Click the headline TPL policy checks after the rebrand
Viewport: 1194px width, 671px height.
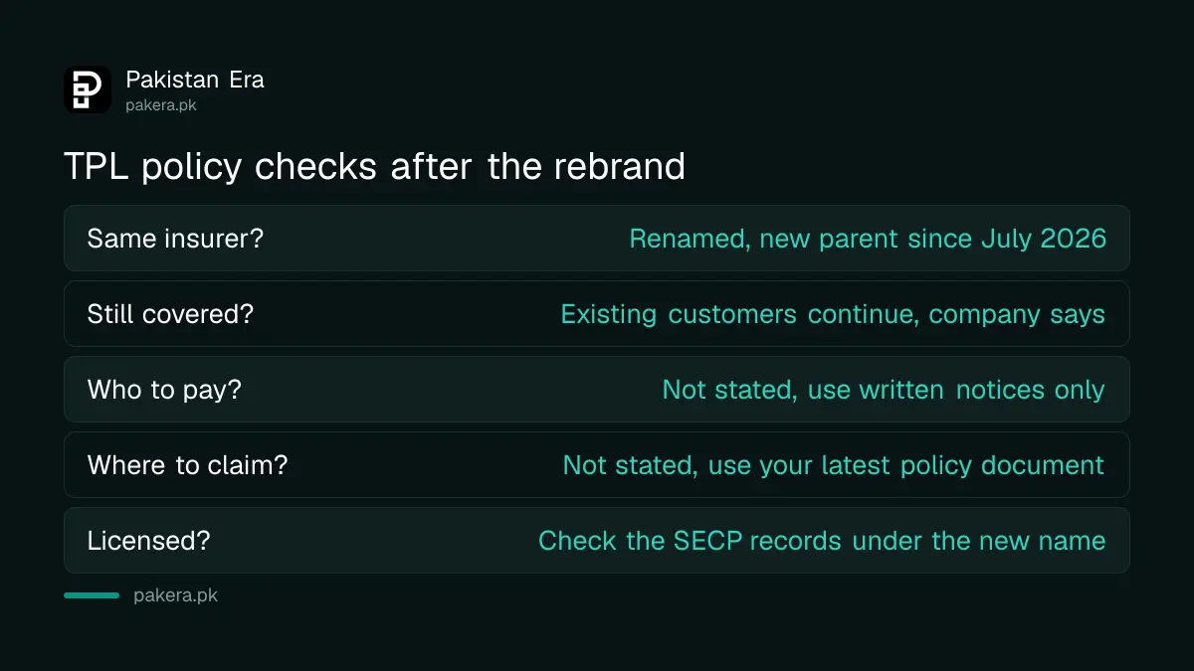coord(374,165)
